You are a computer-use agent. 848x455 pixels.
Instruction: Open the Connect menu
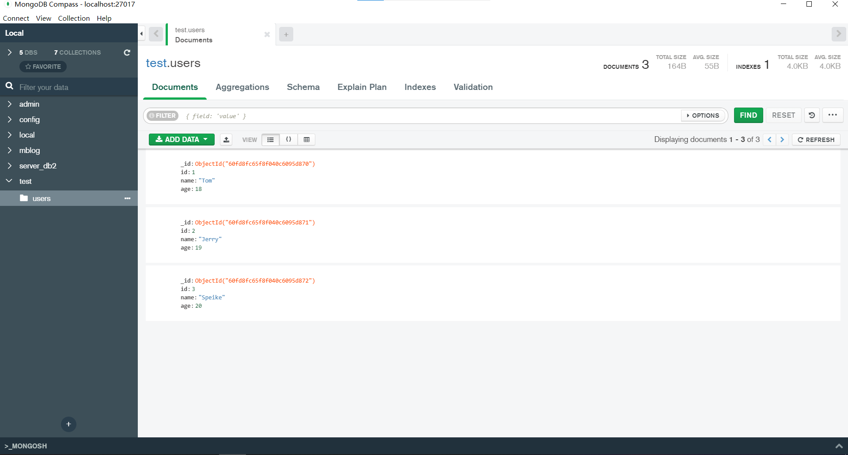click(x=16, y=18)
